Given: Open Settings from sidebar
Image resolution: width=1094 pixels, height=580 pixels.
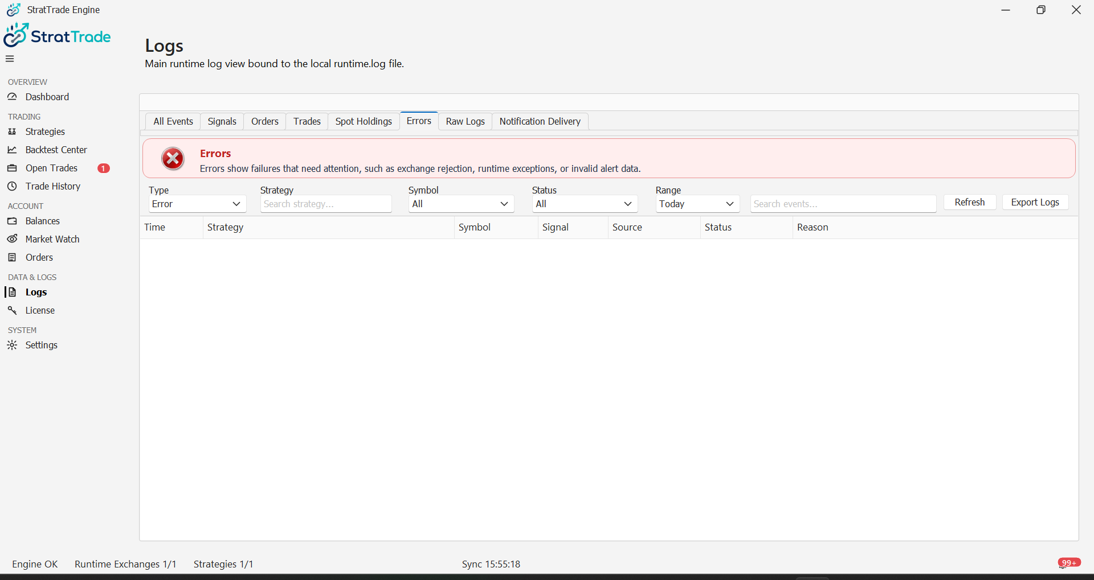Looking at the screenshot, I should tap(42, 345).
